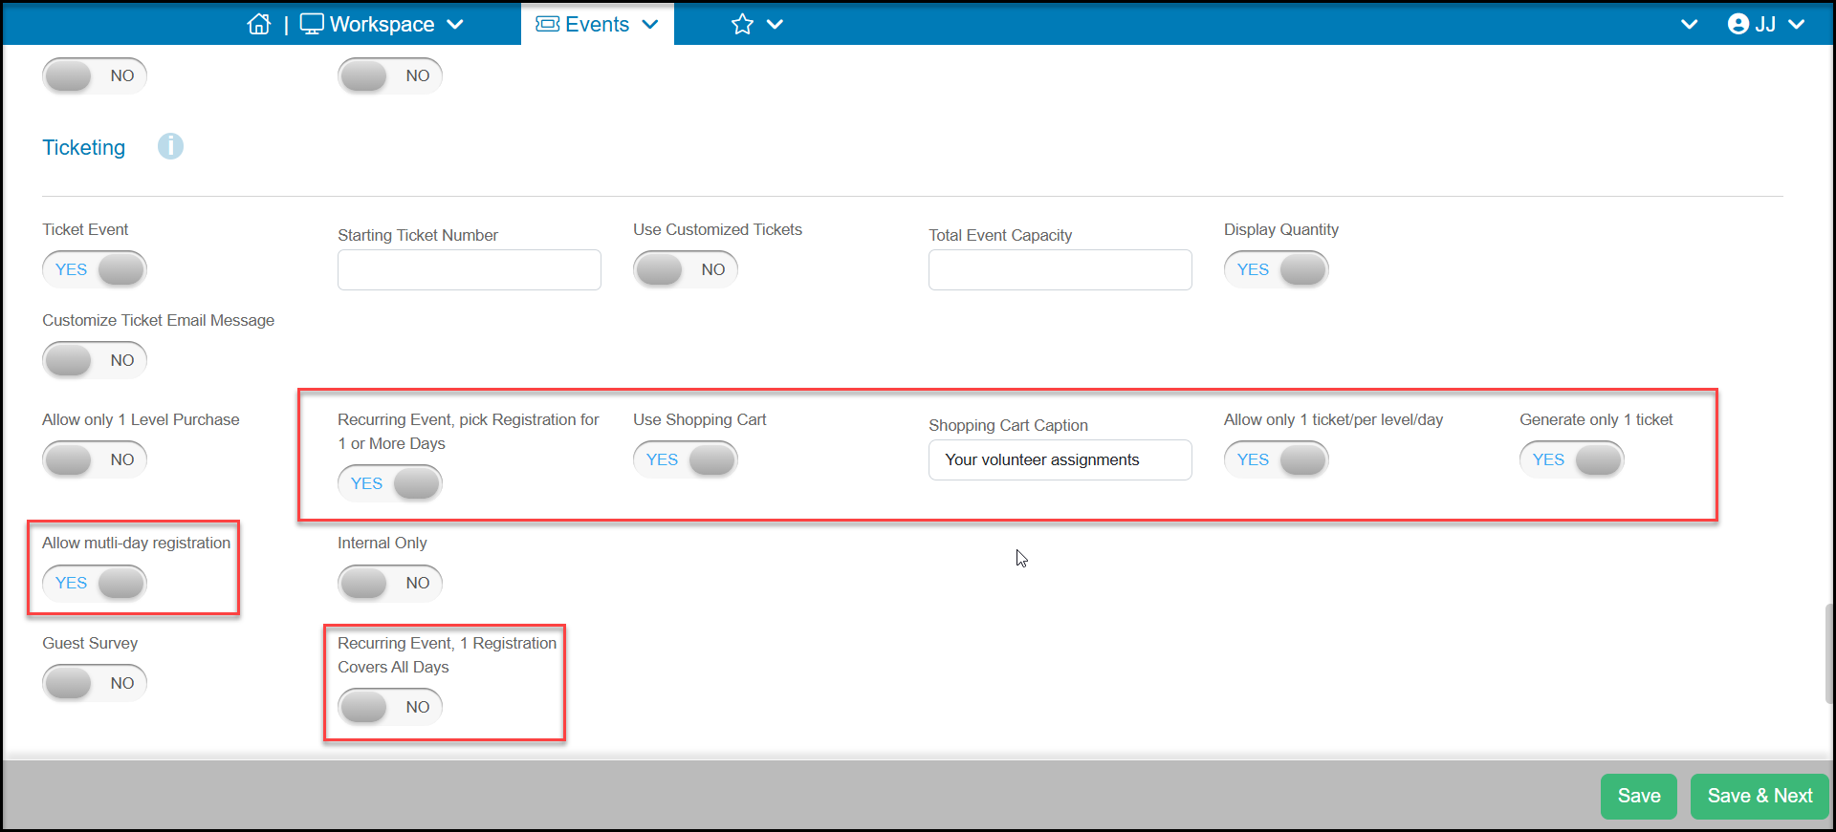1836x832 pixels.
Task: Click the Save button
Action: tap(1639, 796)
